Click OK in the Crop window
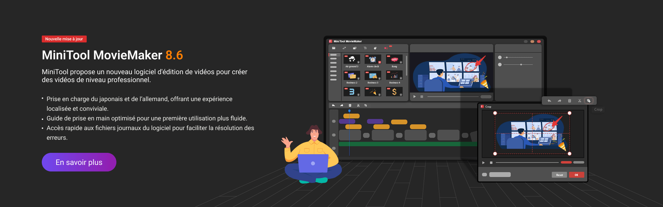Screen dimensions: 663x207 point(576,175)
